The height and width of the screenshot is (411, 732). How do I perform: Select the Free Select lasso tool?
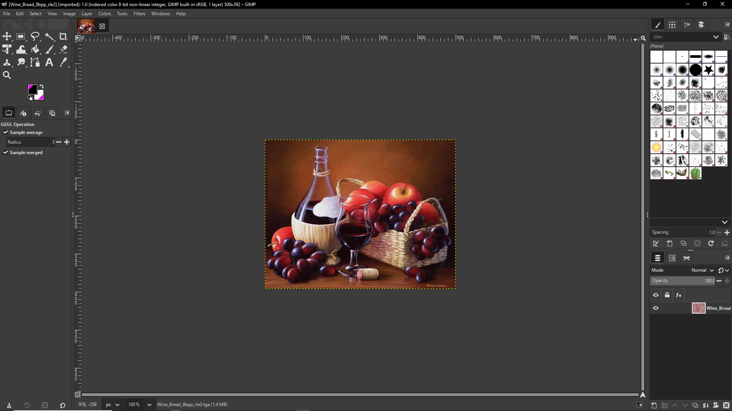tap(35, 37)
